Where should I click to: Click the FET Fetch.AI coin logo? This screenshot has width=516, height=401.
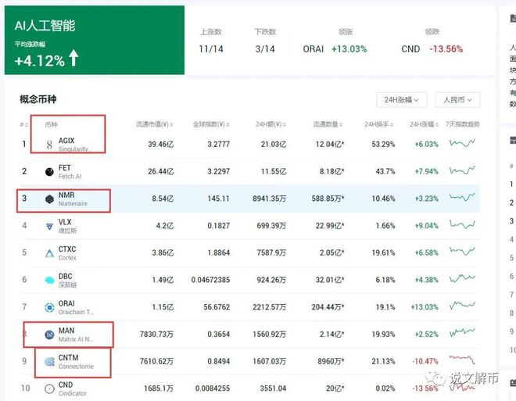click(49, 171)
